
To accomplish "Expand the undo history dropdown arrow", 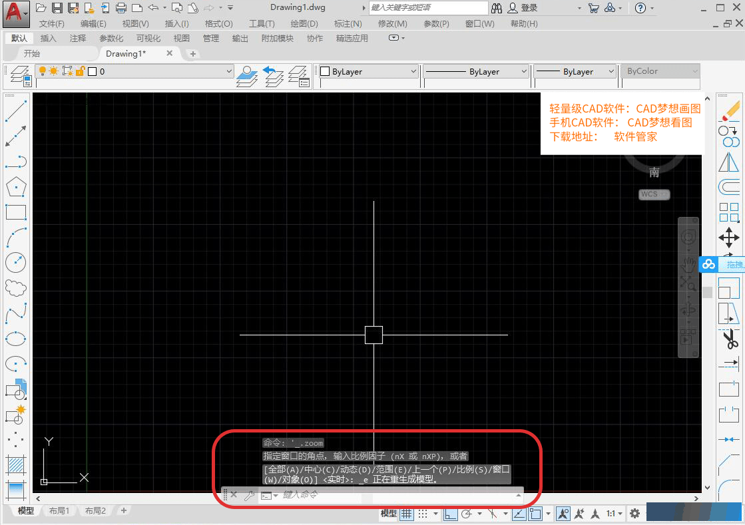I will (164, 7).
